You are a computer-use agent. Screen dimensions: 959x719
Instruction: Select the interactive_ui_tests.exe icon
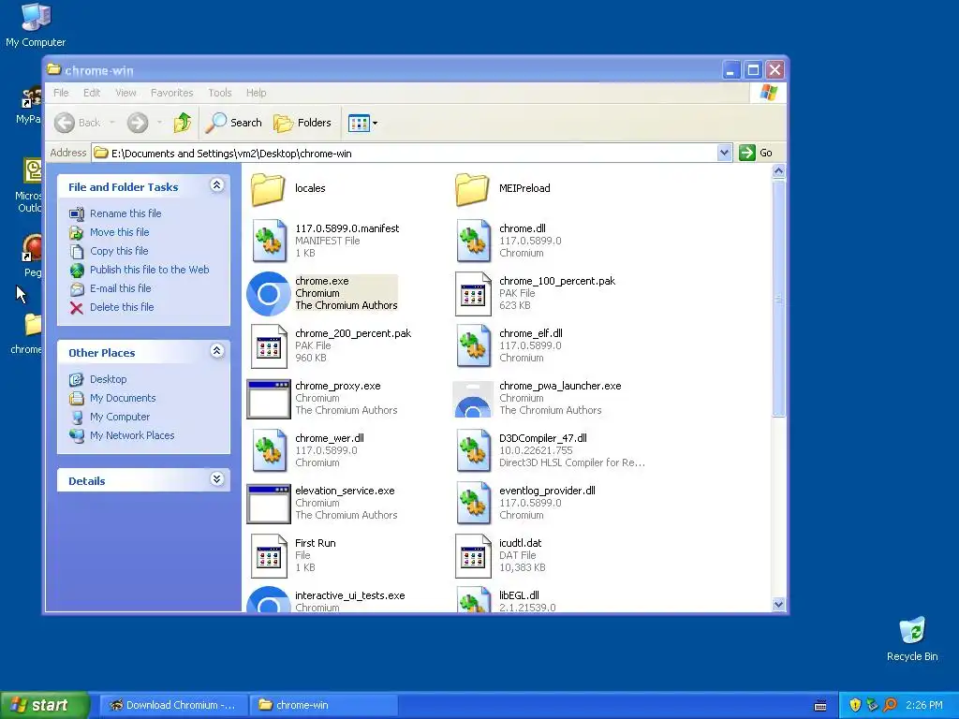click(x=268, y=599)
